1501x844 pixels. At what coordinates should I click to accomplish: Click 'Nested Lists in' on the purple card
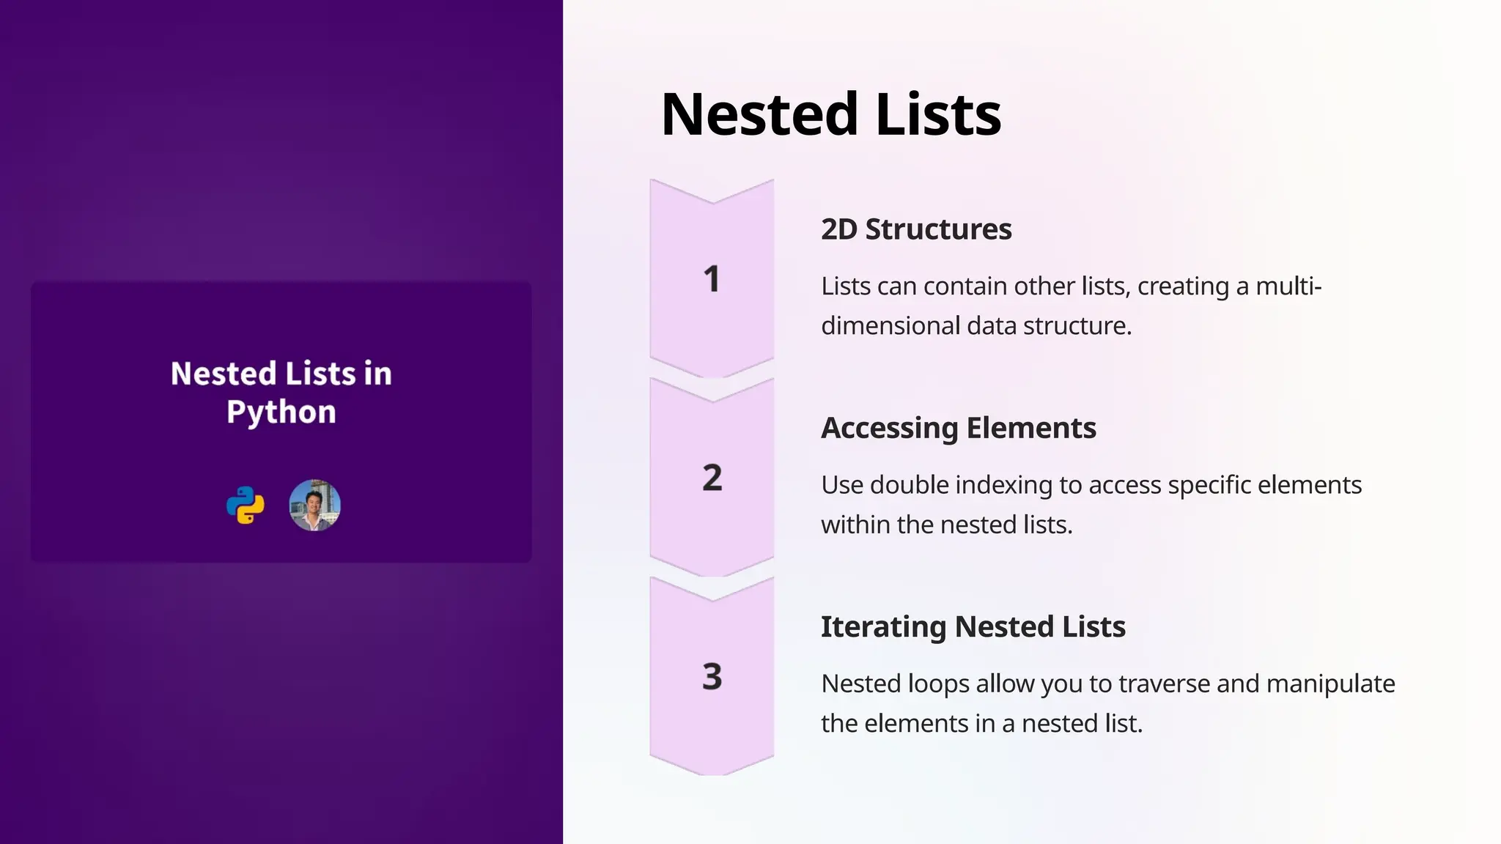[x=281, y=374]
